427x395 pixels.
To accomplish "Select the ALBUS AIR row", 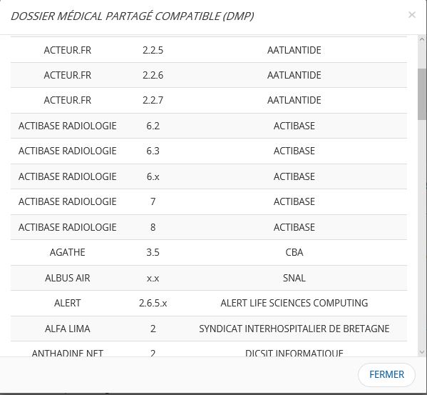I will 209,278.
